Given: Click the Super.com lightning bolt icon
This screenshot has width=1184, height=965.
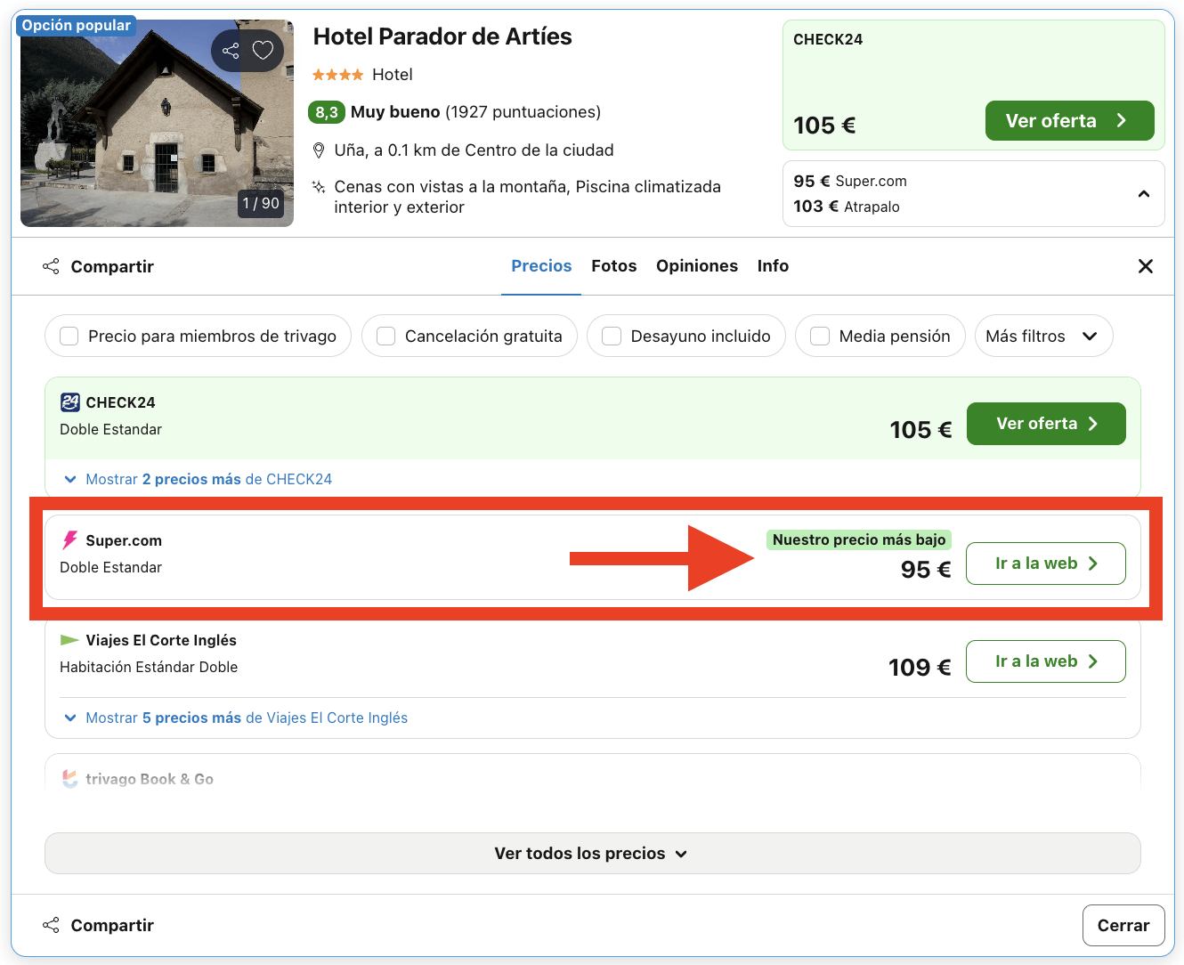Looking at the screenshot, I should pos(69,539).
